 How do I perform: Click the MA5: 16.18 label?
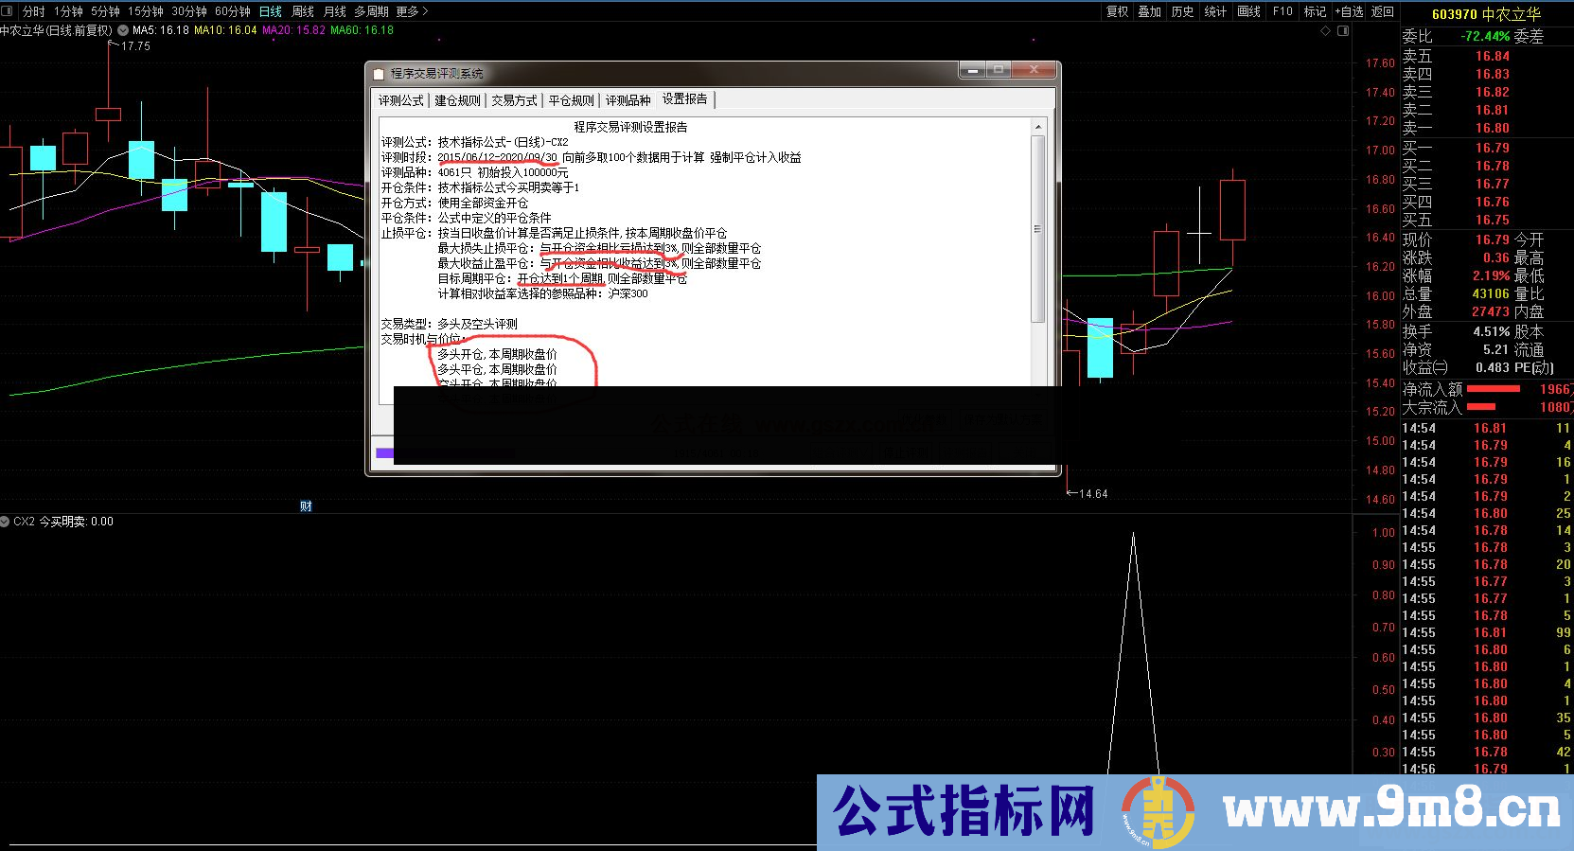tap(160, 30)
